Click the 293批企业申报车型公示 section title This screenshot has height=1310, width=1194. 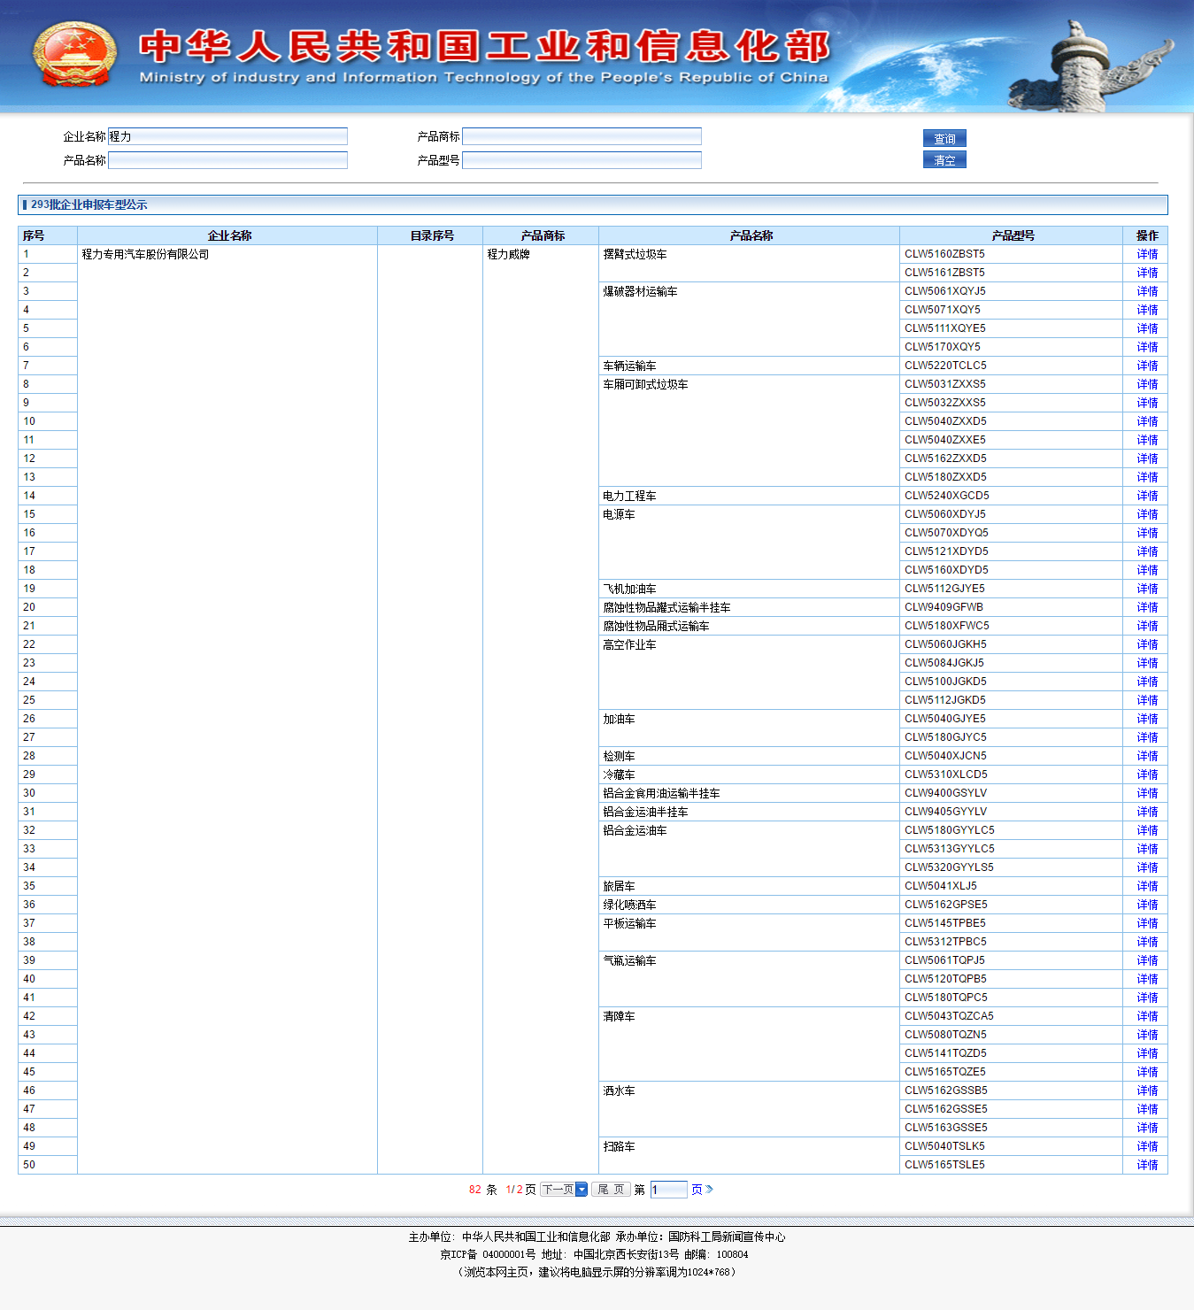[89, 204]
